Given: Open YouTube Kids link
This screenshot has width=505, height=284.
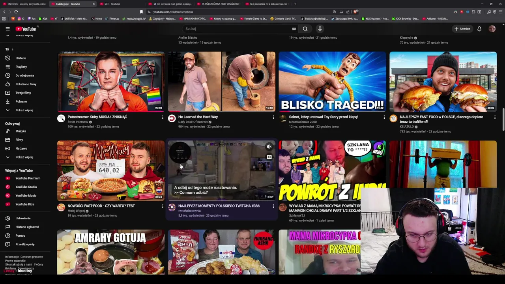Looking at the screenshot, I should (x=24, y=204).
